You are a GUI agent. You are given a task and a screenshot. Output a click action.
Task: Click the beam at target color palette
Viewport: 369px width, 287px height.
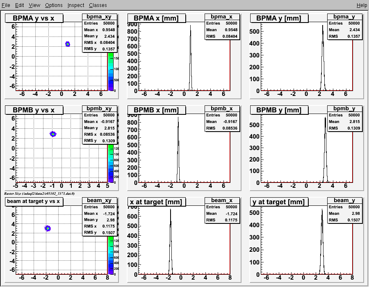coord(110,255)
